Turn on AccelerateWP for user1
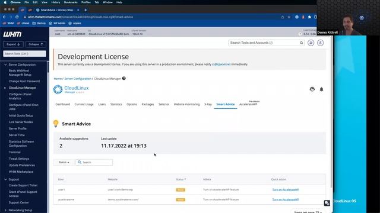Screen dimensions: 380x213 pyautogui.click(x=286, y=189)
